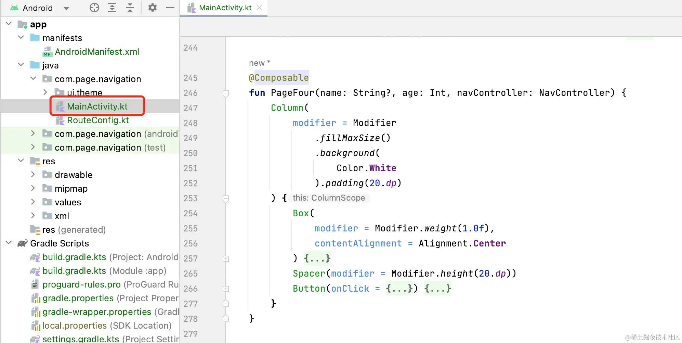Click the mipmap folder icon
This screenshot has width=682, height=343.
pyautogui.click(x=47, y=188)
